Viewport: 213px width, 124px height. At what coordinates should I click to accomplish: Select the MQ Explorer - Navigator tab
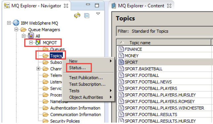[x=36, y=6]
